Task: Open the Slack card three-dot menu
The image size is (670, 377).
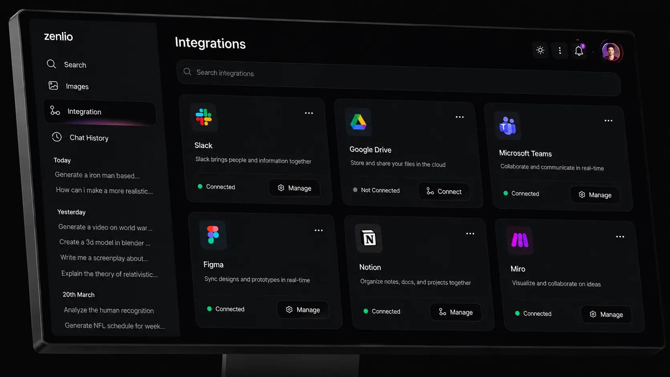Action: (x=309, y=113)
